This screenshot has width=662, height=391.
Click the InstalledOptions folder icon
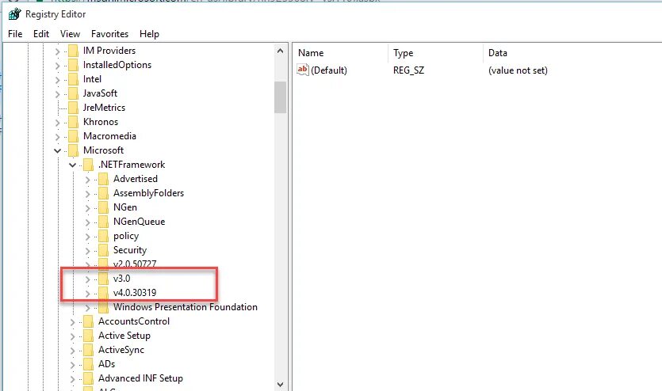point(74,65)
